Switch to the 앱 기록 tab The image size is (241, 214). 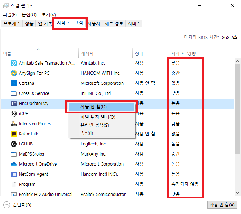tap(45, 23)
